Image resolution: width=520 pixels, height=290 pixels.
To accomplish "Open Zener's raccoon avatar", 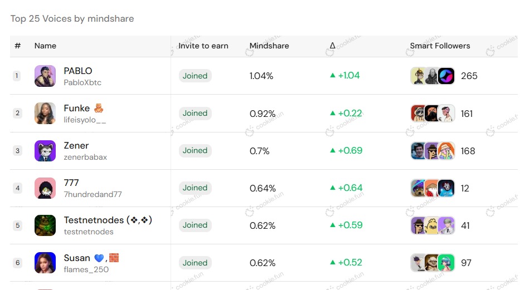I will 45,151.
